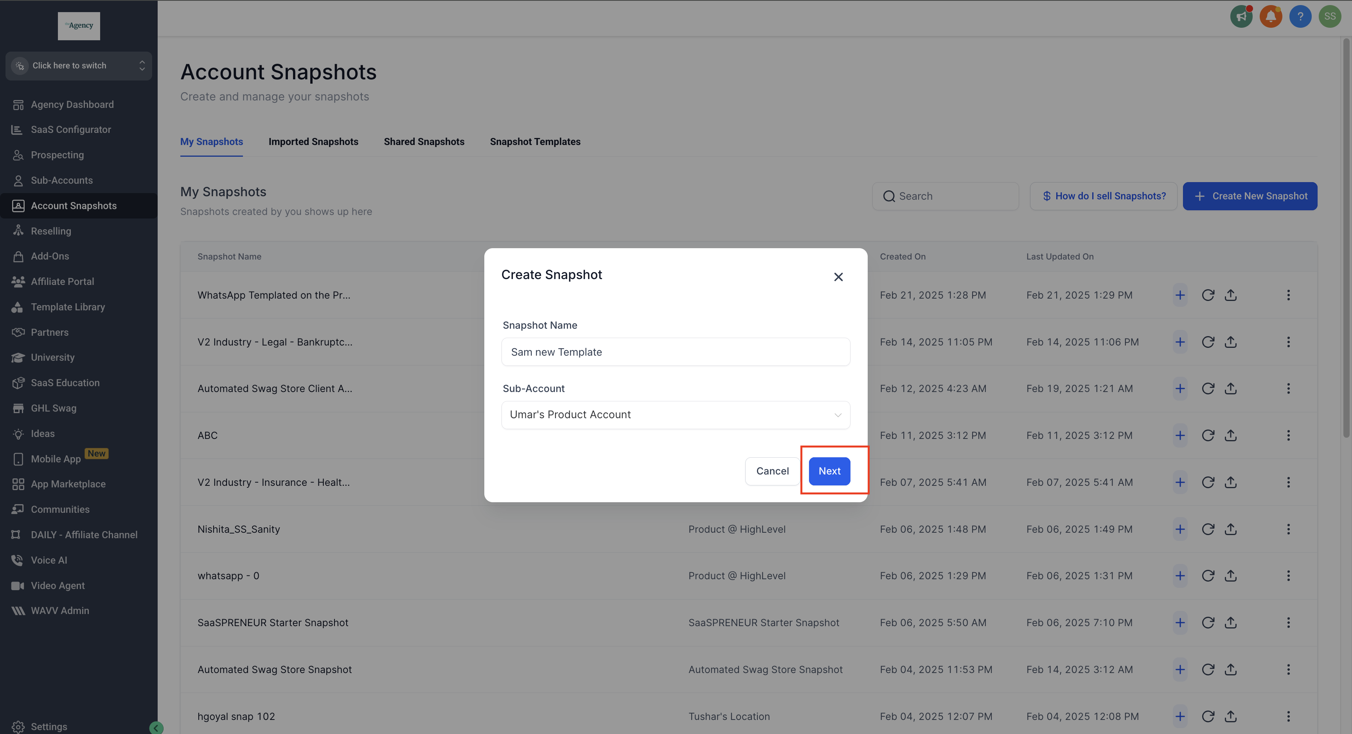Screen dimensions: 1352x734
Task: Close the Create Snapshot dialog
Action: (838, 277)
